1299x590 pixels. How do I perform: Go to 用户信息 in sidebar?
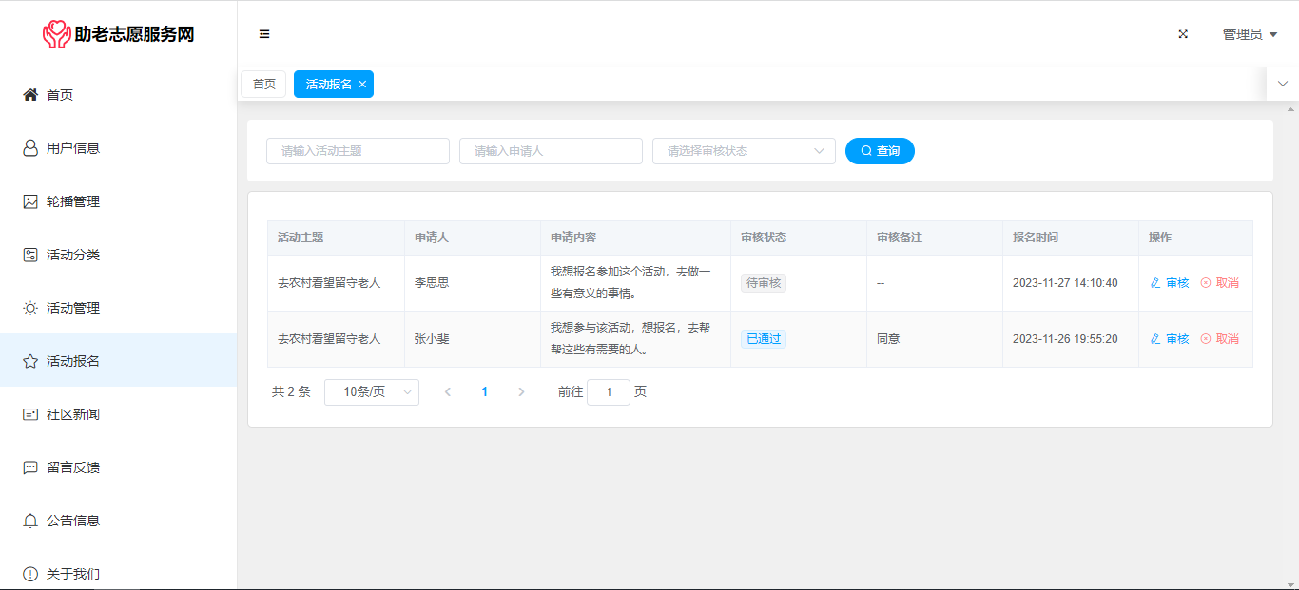(x=72, y=148)
